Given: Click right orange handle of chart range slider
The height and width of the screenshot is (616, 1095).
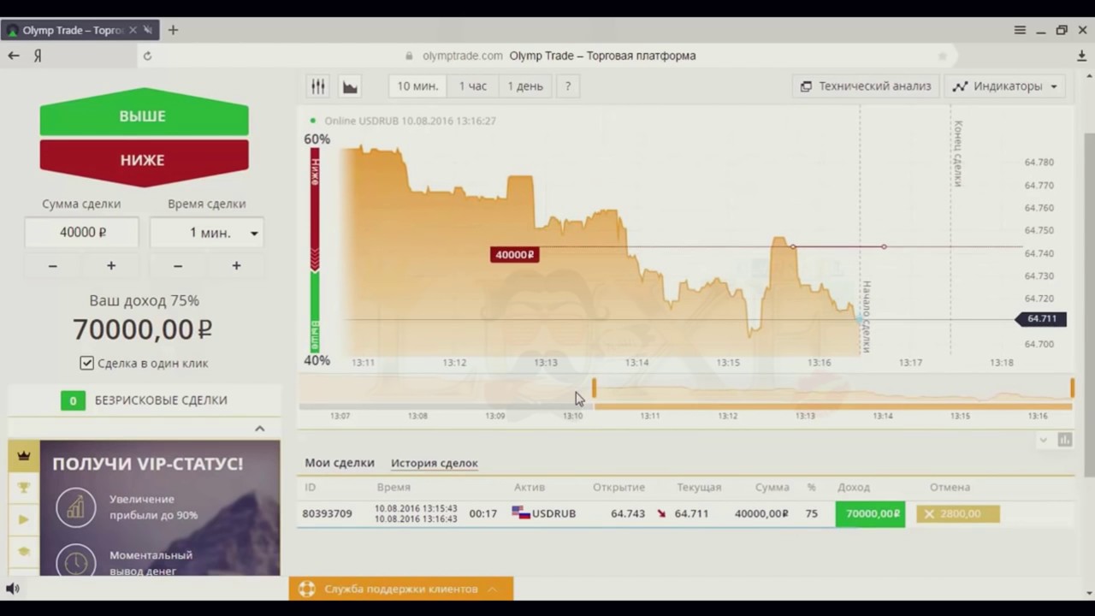Looking at the screenshot, I should coord(1072,389).
